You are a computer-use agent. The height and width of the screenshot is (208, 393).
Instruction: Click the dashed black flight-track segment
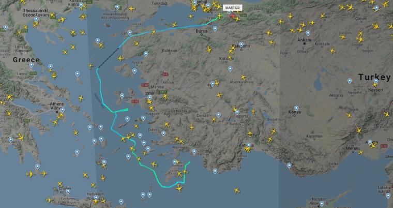(108, 58)
